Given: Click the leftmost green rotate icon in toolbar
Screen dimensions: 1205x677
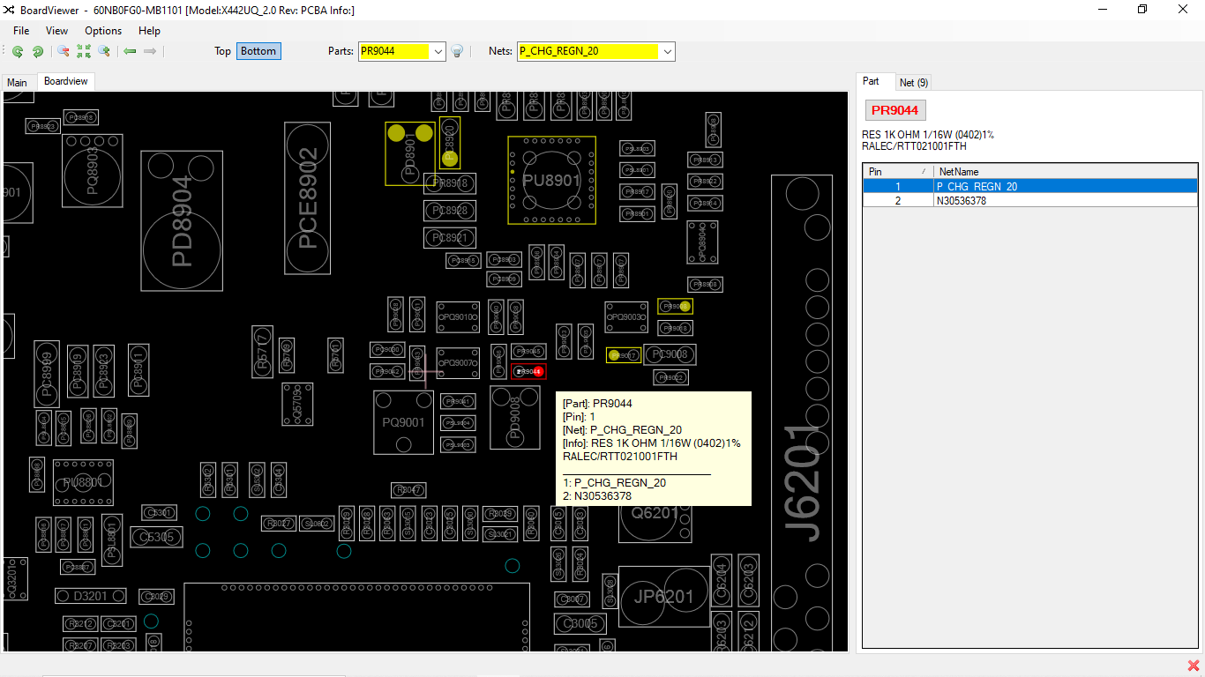Looking at the screenshot, I should [x=18, y=51].
